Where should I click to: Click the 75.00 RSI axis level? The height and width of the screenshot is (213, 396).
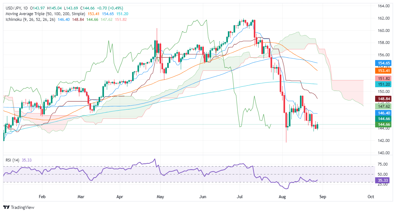[x=382, y=164]
